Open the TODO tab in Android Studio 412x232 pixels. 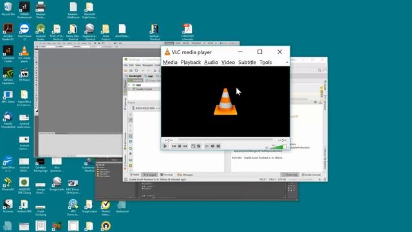coord(135,175)
